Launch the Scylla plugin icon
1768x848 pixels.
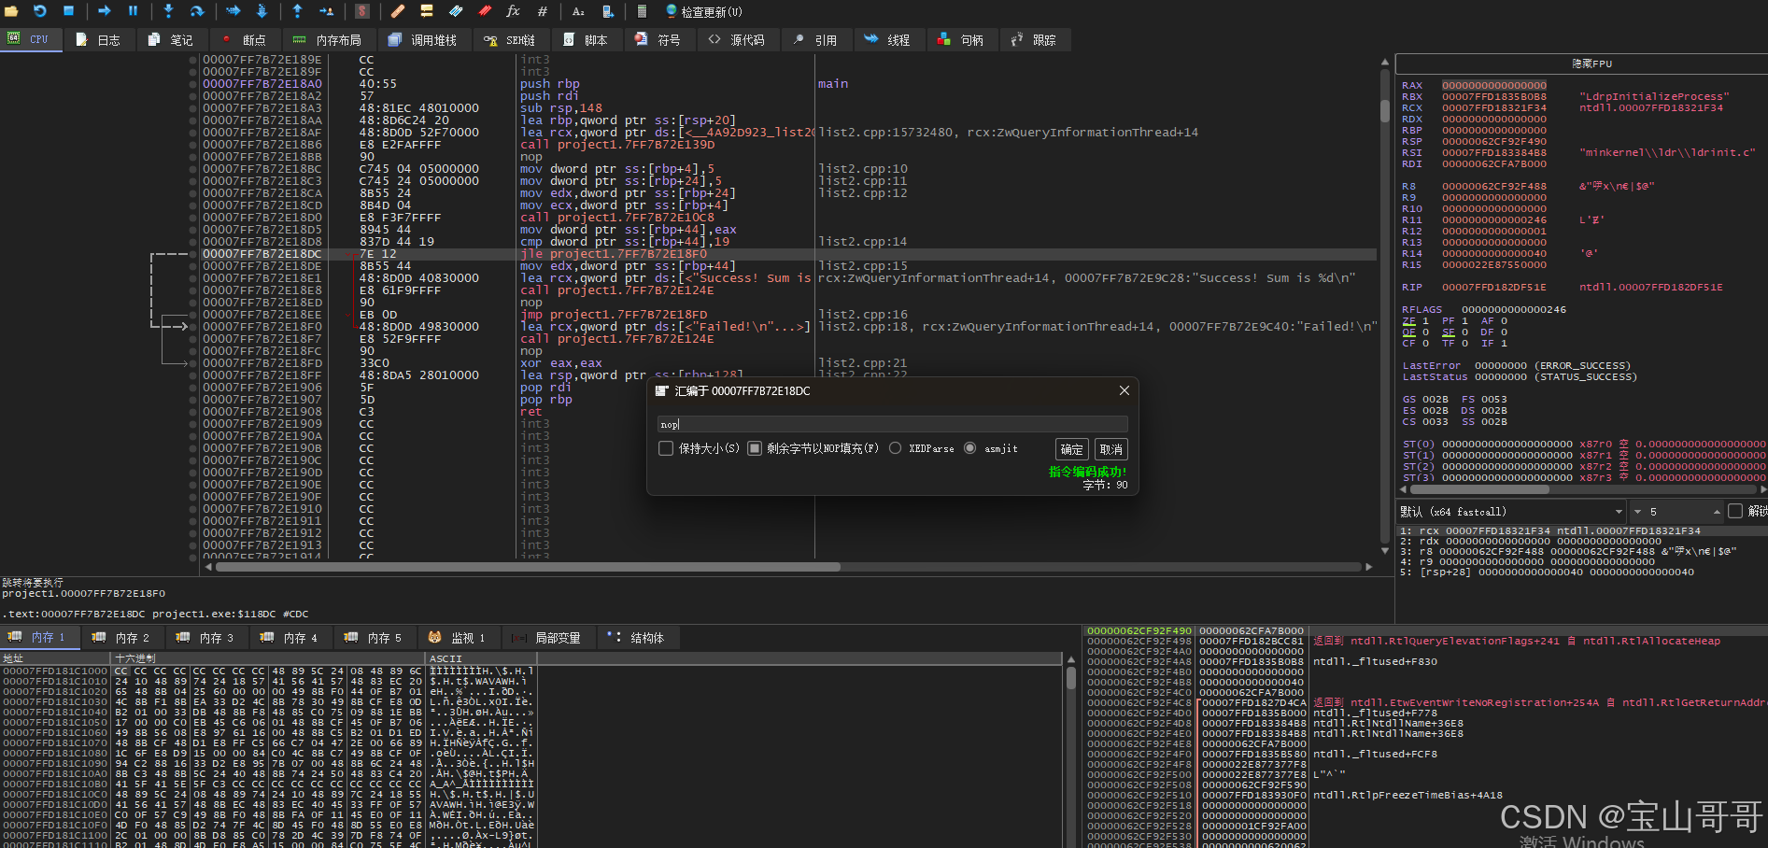pyautogui.click(x=362, y=11)
